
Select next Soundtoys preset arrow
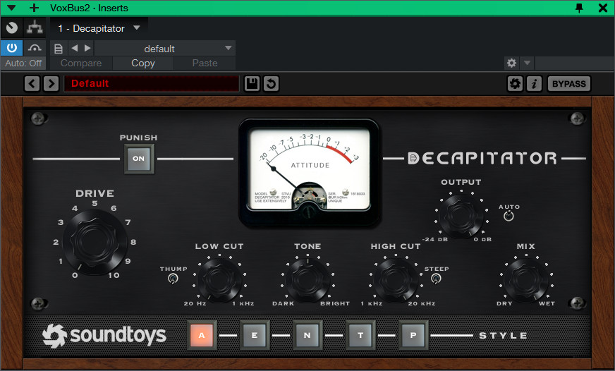pyautogui.click(x=51, y=83)
